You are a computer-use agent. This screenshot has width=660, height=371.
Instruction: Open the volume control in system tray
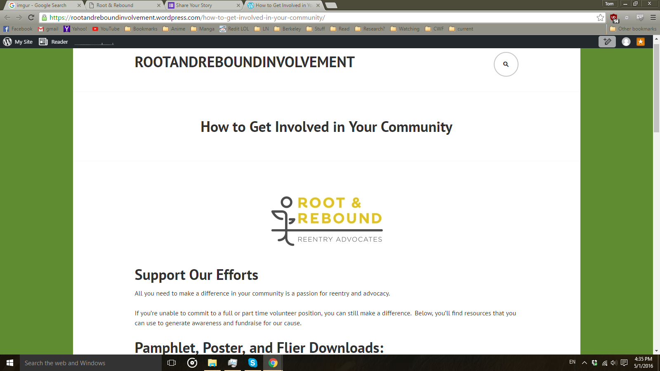click(614, 363)
